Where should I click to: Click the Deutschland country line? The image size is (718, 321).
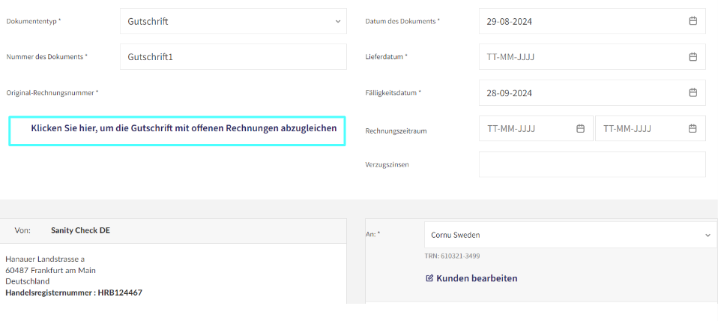[x=28, y=281]
